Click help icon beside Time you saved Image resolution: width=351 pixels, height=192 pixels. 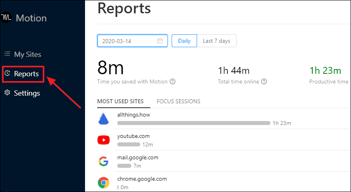(172, 81)
